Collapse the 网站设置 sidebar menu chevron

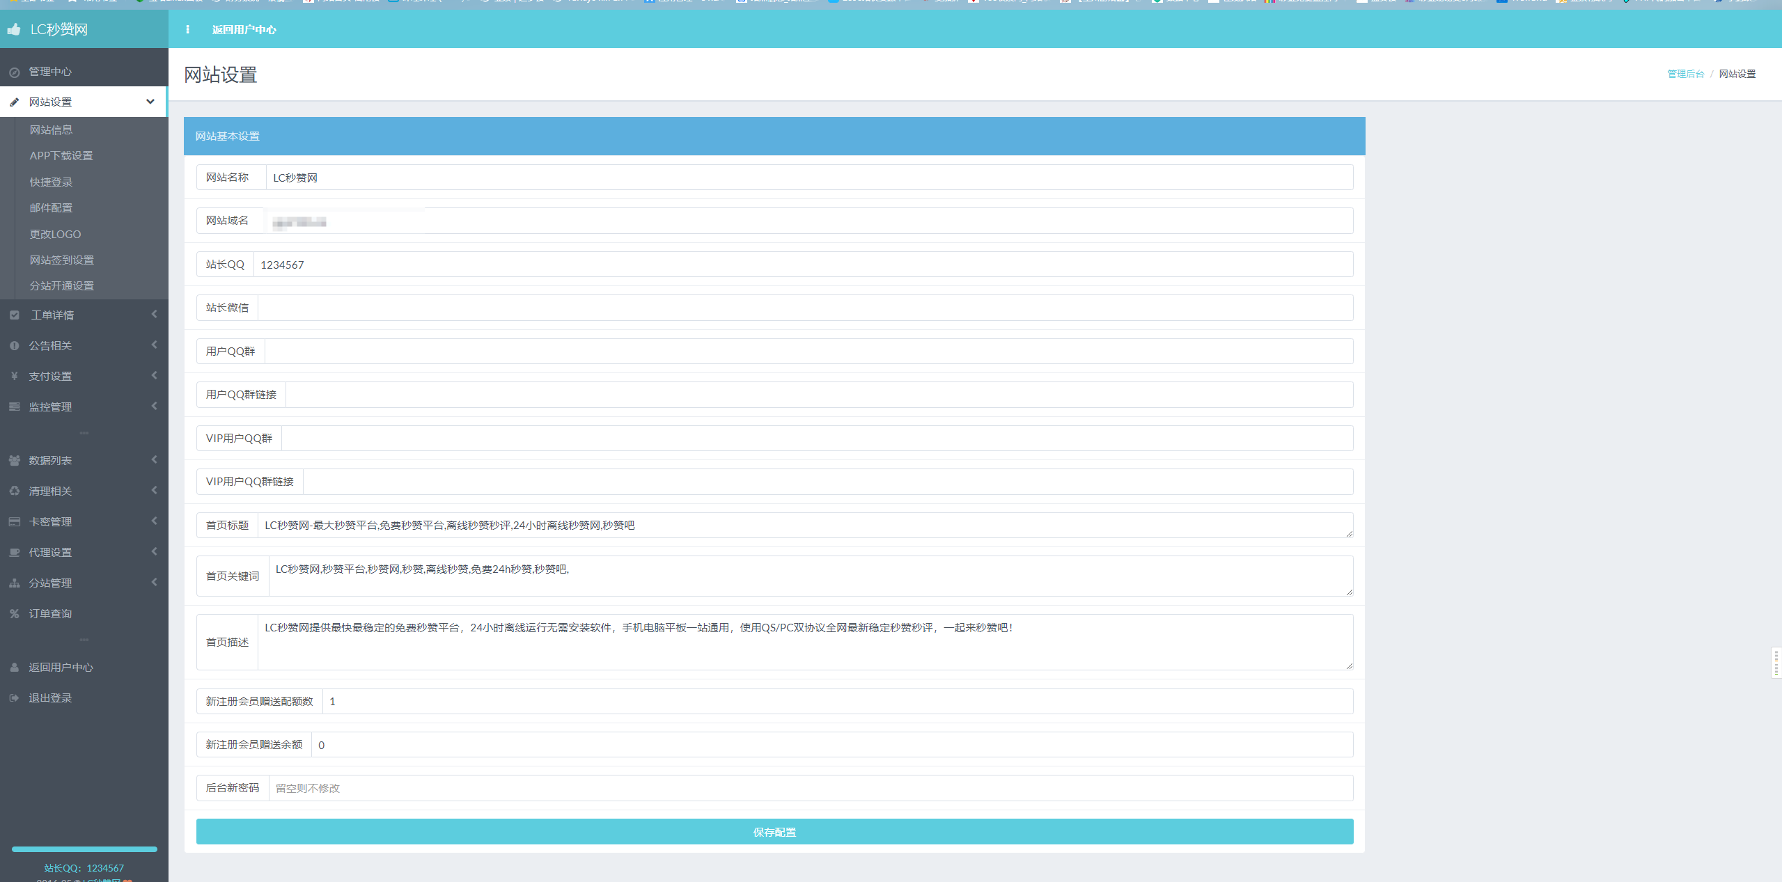(x=150, y=102)
